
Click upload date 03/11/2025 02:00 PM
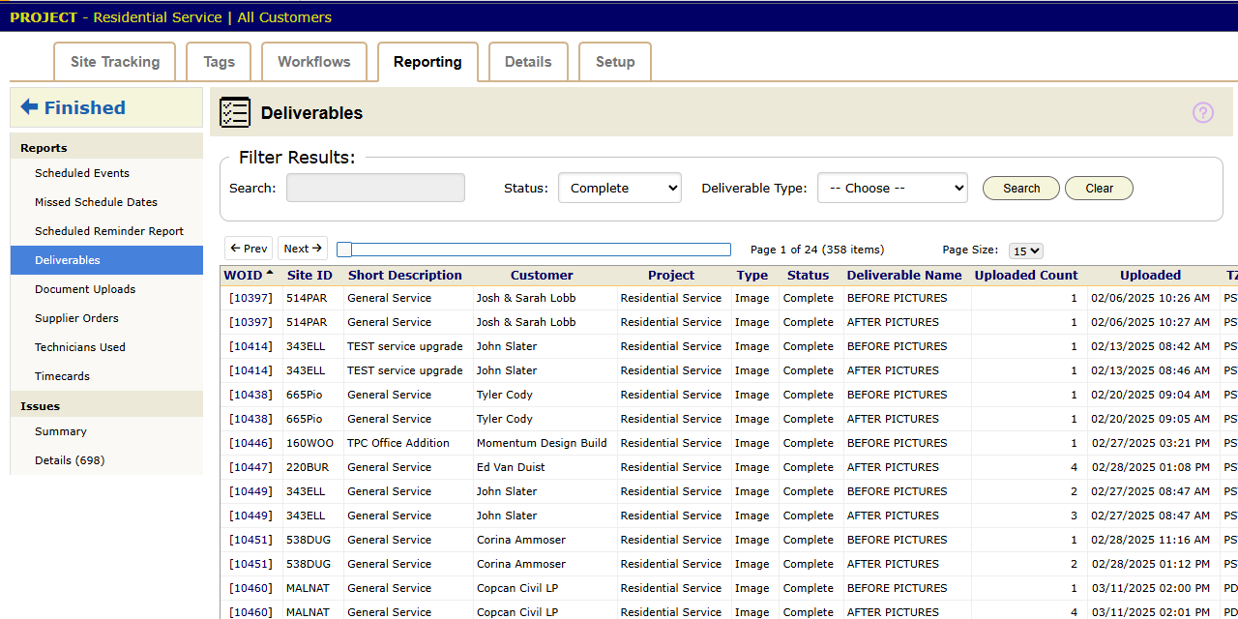point(1151,588)
